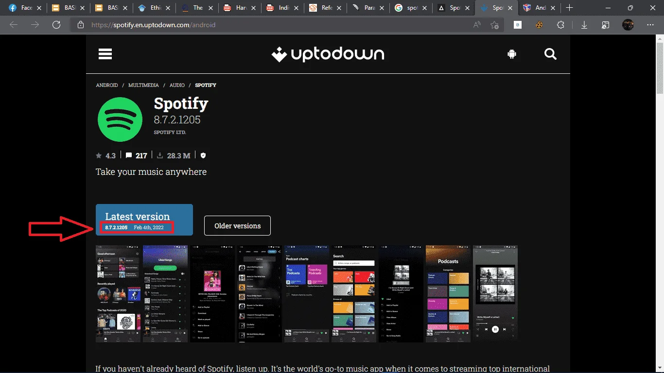Open the comments bubble icon beside 217

(x=128, y=155)
